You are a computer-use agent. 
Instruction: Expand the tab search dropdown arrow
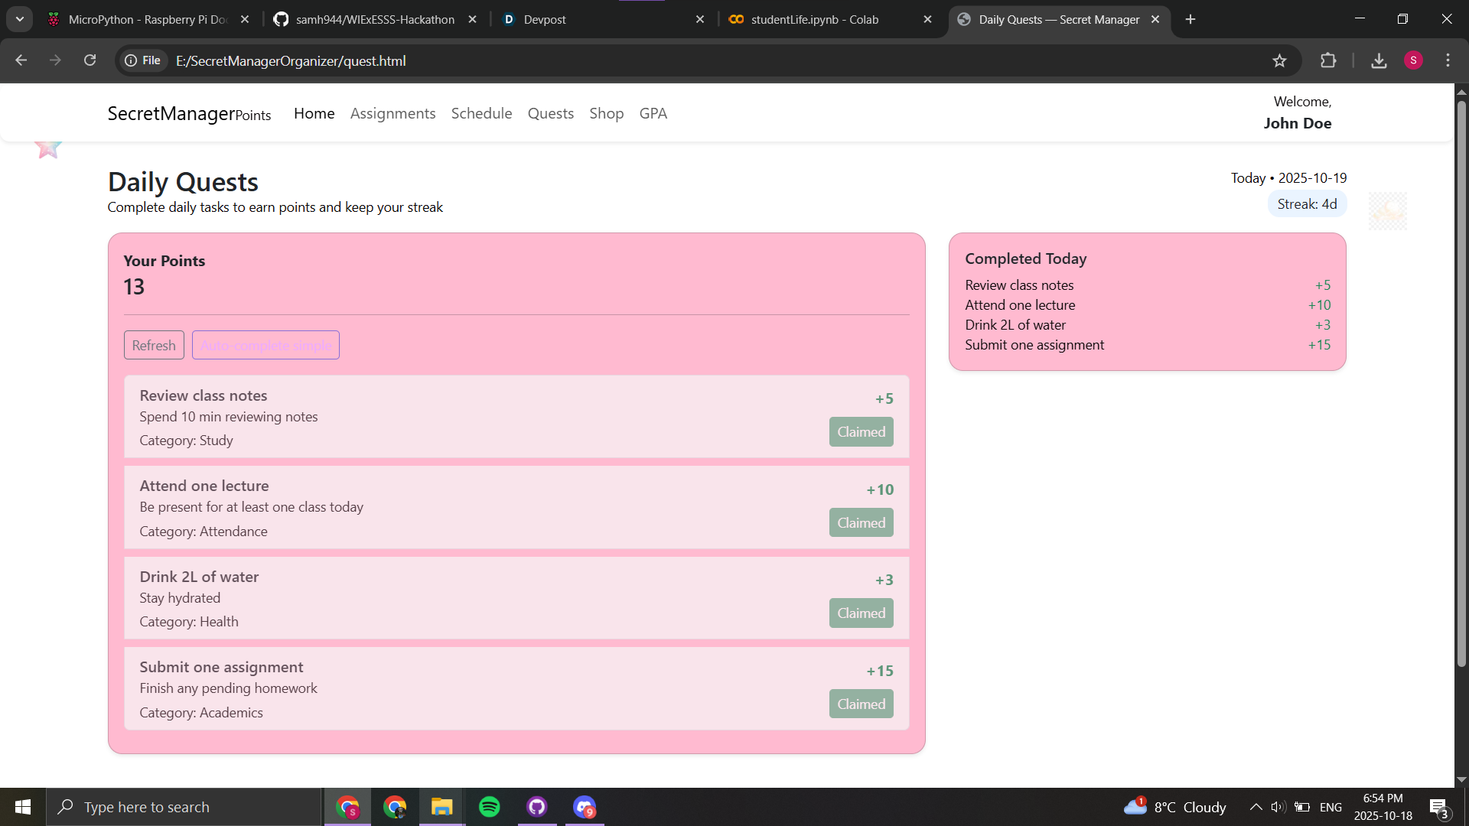pyautogui.click(x=20, y=19)
